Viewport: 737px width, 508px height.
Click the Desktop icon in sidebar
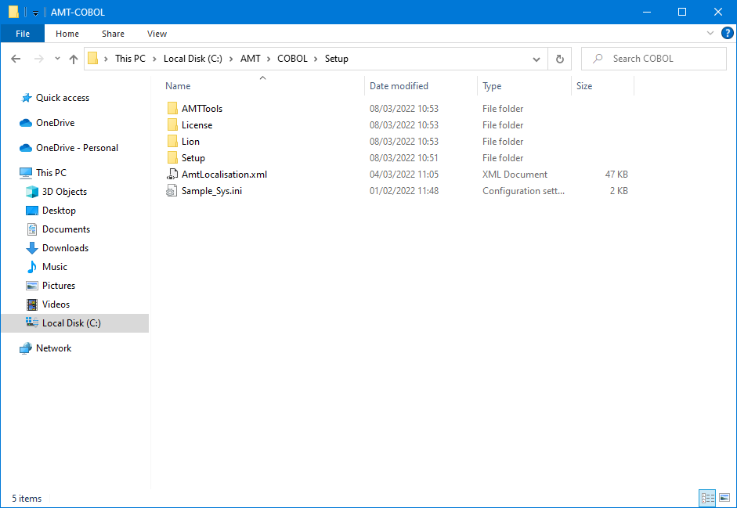32,211
